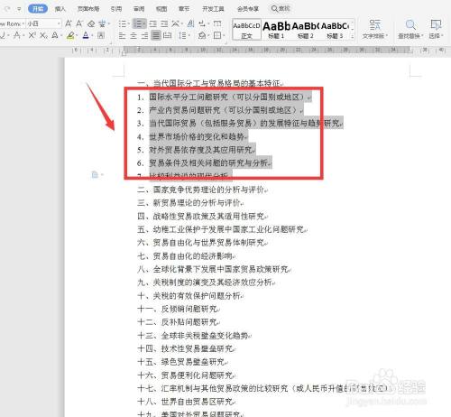Open the 章节 tab
The width and height of the screenshot is (451, 417).
coord(184,9)
